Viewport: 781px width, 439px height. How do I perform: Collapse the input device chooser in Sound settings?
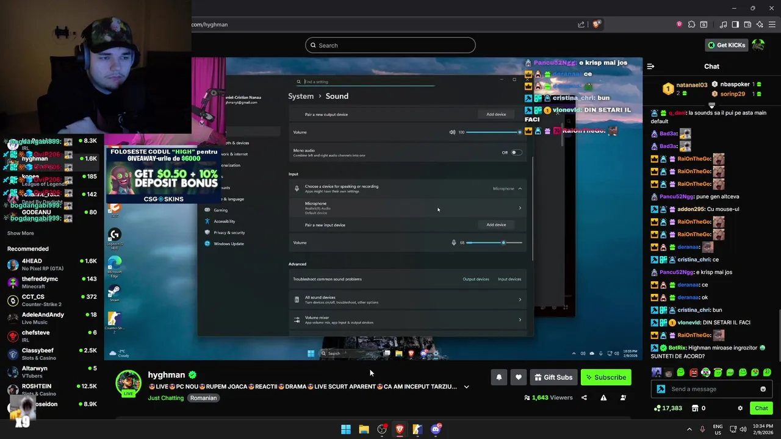pos(520,189)
